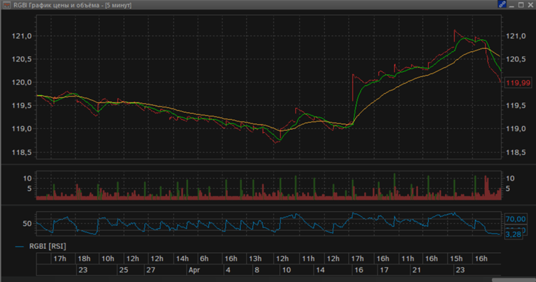The width and height of the screenshot is (536, 282).
Task: Select the red 119,99 current price label
Action: [518, 83]
